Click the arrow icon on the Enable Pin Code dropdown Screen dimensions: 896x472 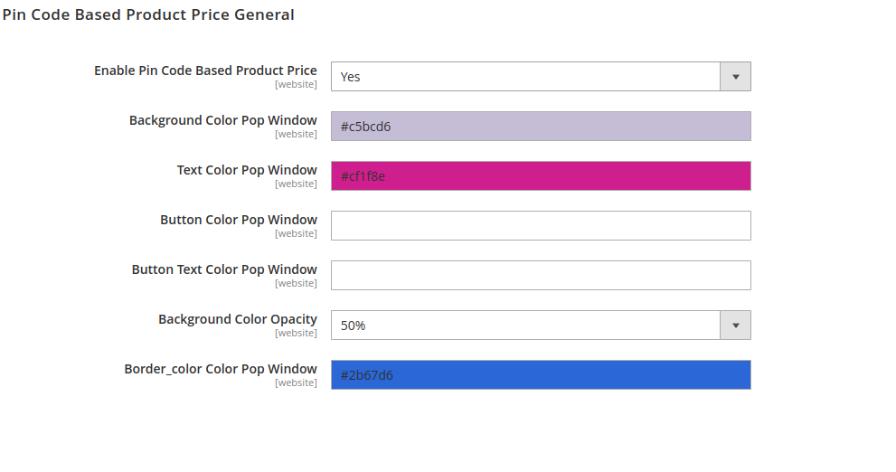735,77
